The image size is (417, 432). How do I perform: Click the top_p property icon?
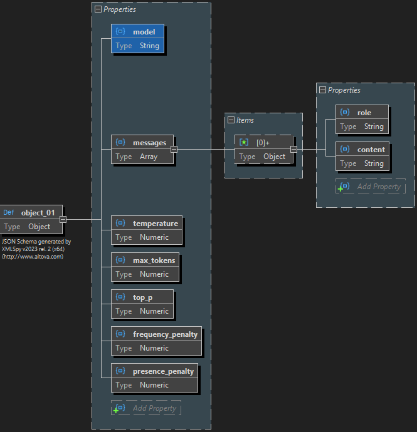(120, 297)
